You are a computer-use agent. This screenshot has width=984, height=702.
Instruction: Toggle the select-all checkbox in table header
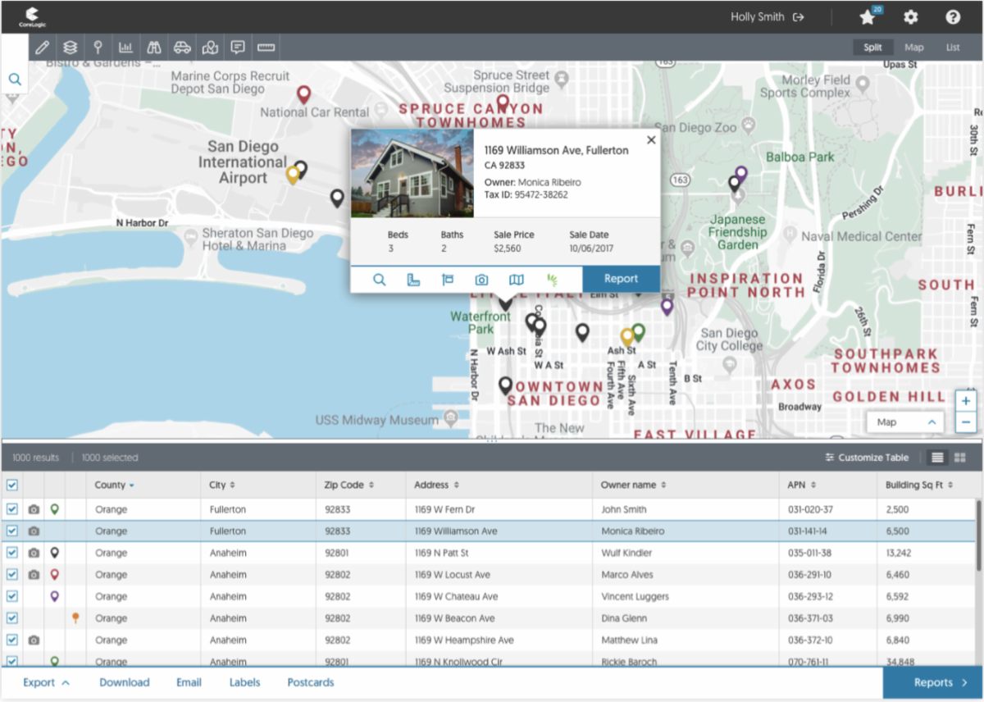coord(12,485)
